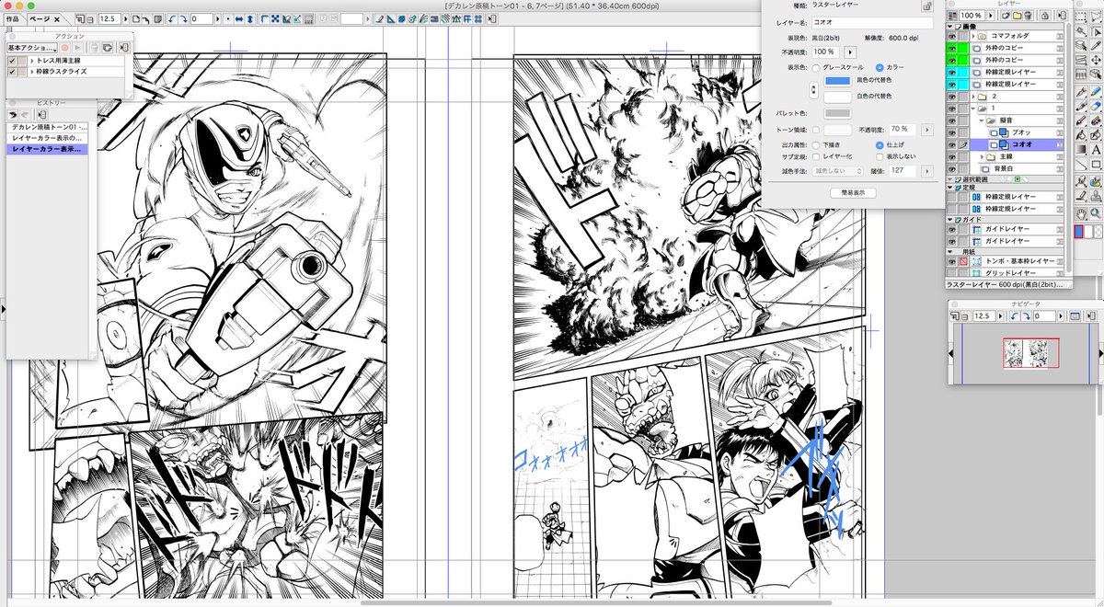
Task: Select the text tool (A)
Action: click(1096, 151)
